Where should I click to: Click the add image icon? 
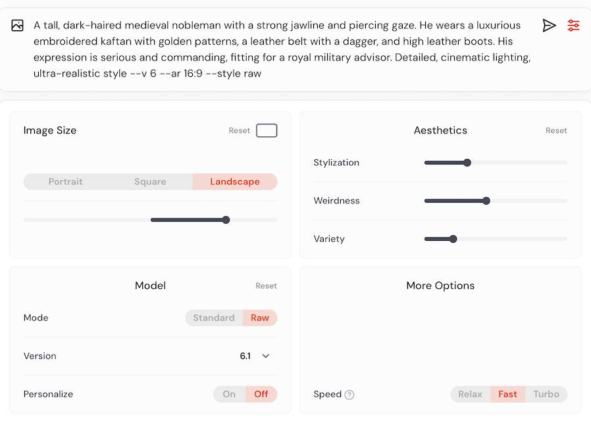point(18,26)
